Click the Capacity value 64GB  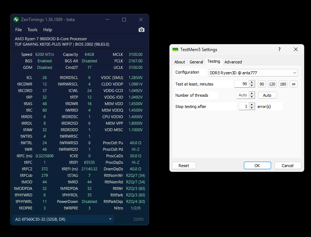click(x=89, y=54)
